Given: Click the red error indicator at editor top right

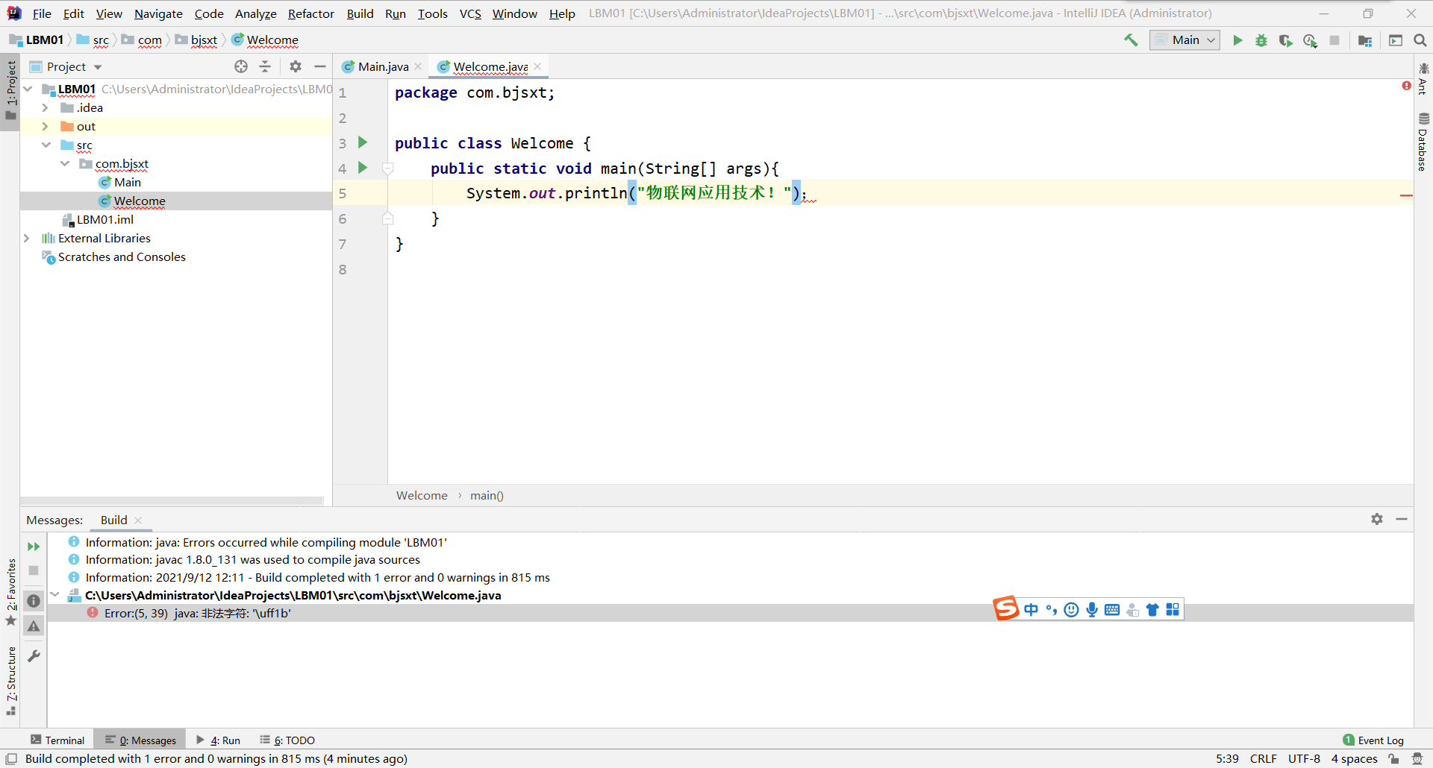Looking at the screenshot, I should (x=1406, y=86).
